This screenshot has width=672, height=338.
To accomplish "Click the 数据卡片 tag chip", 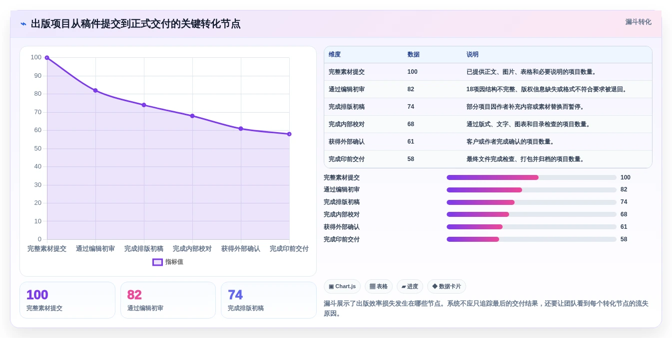I will pos(447,287).
